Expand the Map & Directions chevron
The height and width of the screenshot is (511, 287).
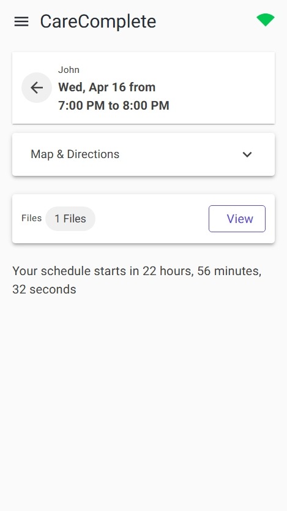click(x=247, y=154)
